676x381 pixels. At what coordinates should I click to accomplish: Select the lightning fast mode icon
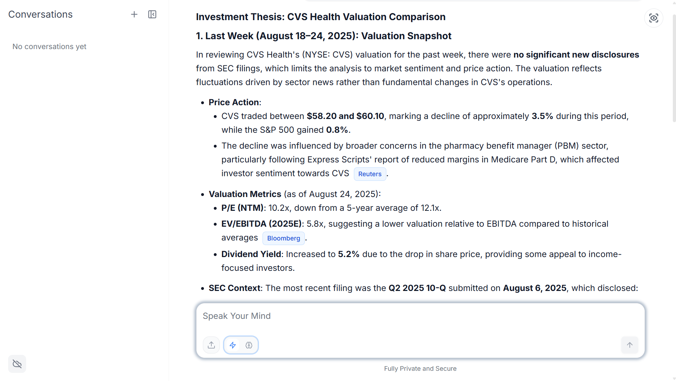point(233,345)
